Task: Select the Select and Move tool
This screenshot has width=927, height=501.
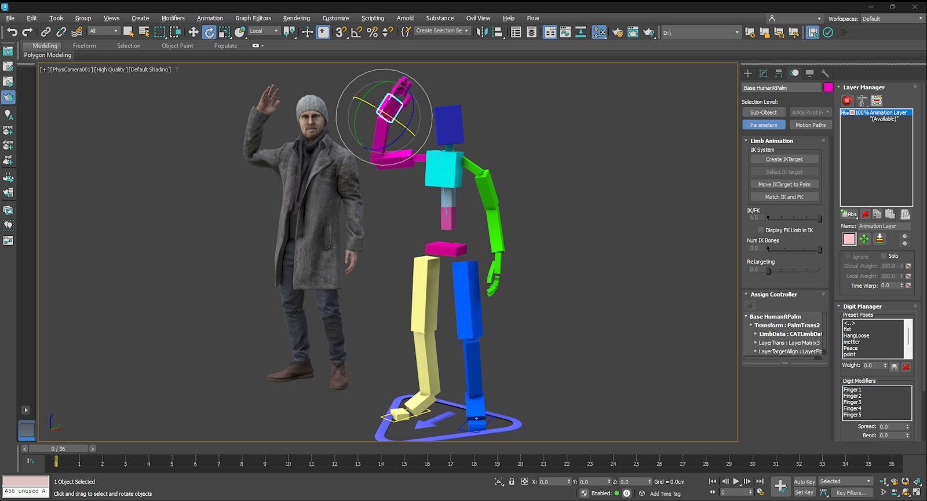Action: (194, 32)
